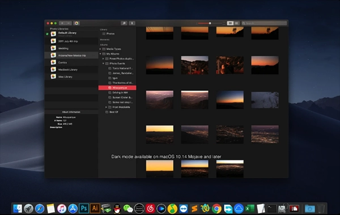Switch to grid thumbnail view
The image size is (340, 215).
click(x=230, y=23)
